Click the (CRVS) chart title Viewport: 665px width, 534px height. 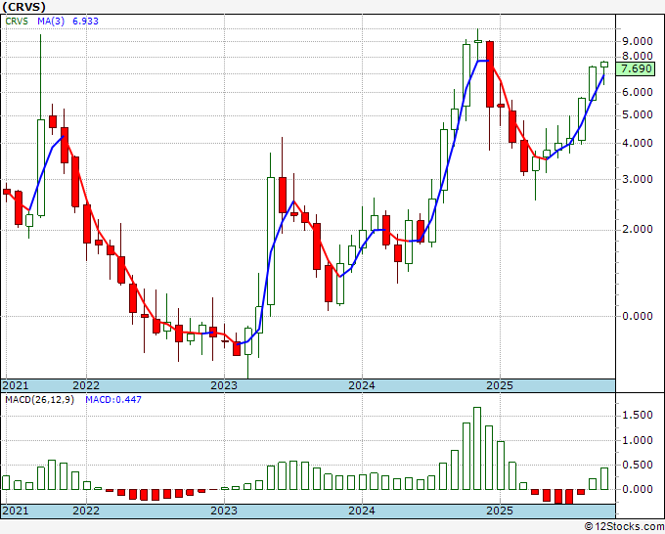tap(23, 7)
